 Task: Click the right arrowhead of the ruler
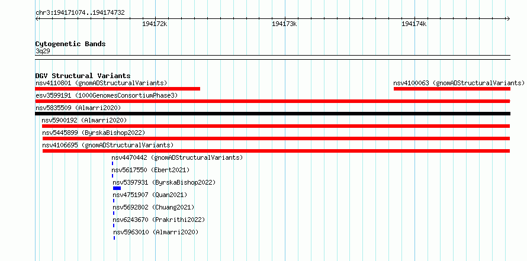click(509, 18)
